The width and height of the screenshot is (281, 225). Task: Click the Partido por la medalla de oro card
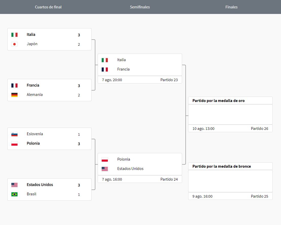pos(230,114)
